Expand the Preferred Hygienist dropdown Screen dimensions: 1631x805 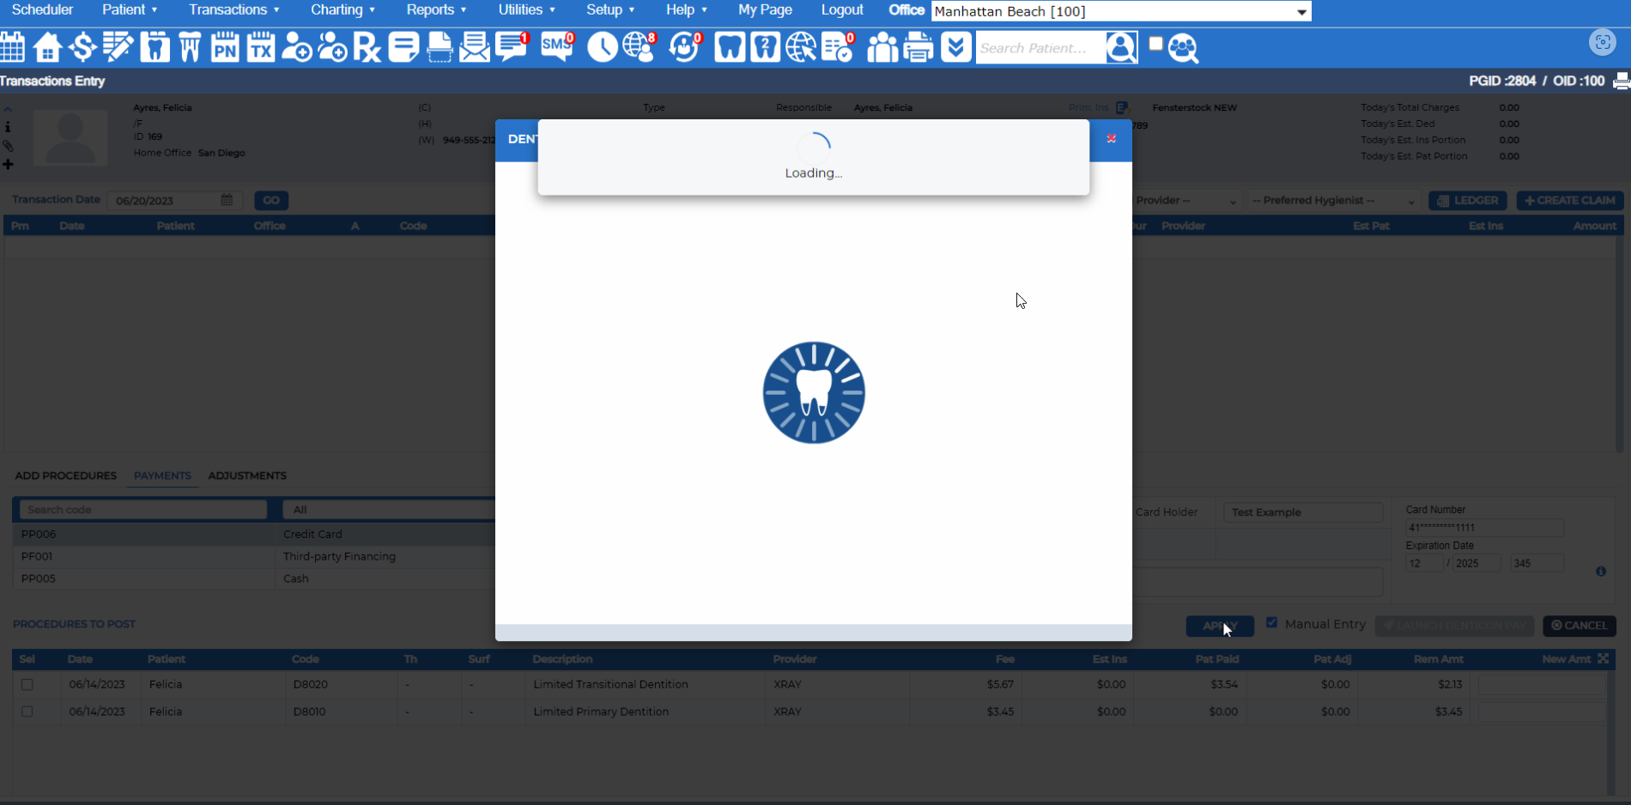point(1331,200)
